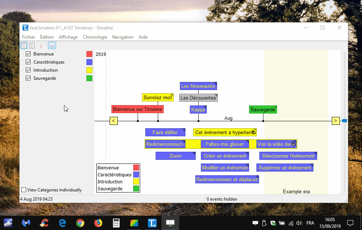
Task: Click the Timeline app icon in title bar
Action: pos(25,28)
